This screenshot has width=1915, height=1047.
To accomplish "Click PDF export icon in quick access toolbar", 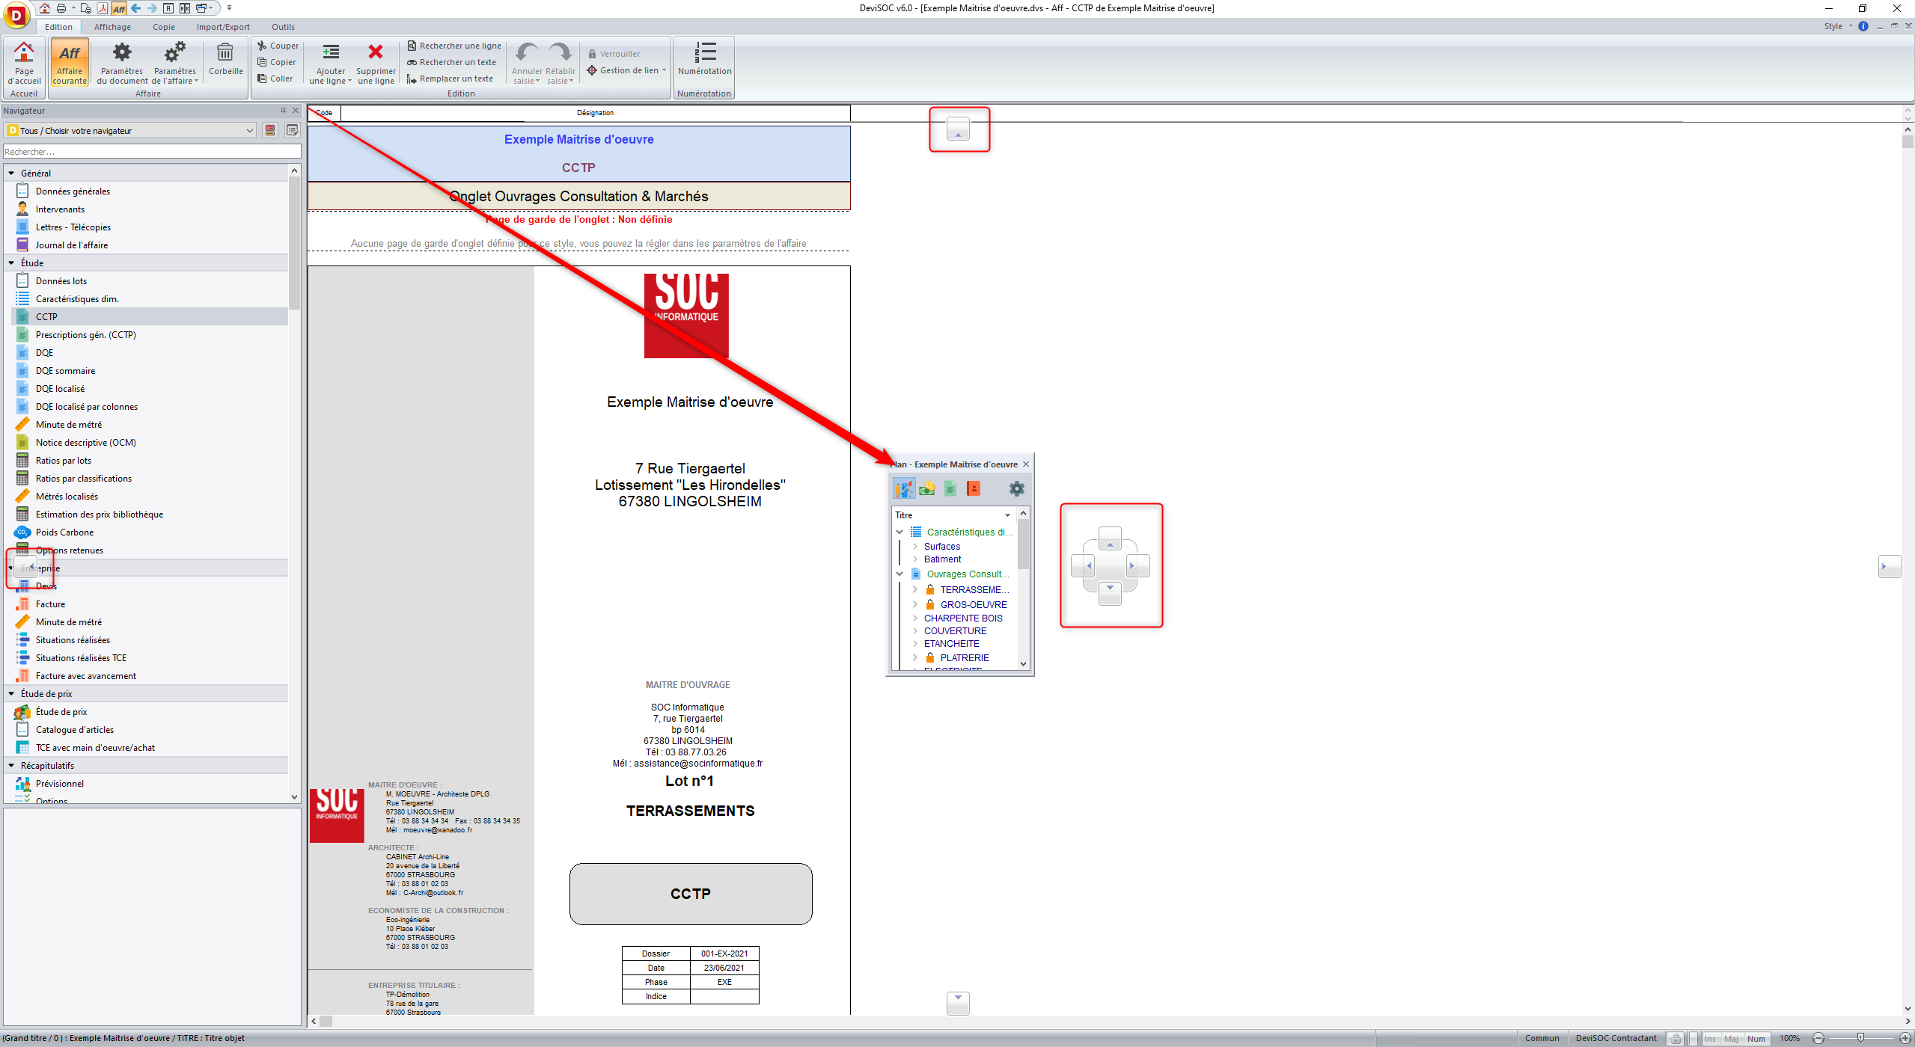I will [x=103, y=8].
